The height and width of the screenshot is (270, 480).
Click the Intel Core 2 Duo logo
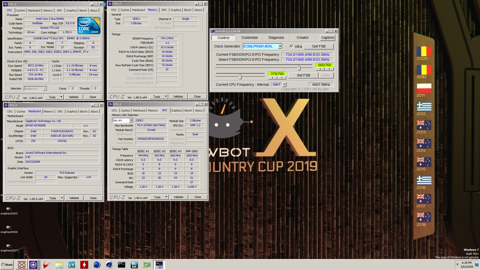click(x=89, y=25)
